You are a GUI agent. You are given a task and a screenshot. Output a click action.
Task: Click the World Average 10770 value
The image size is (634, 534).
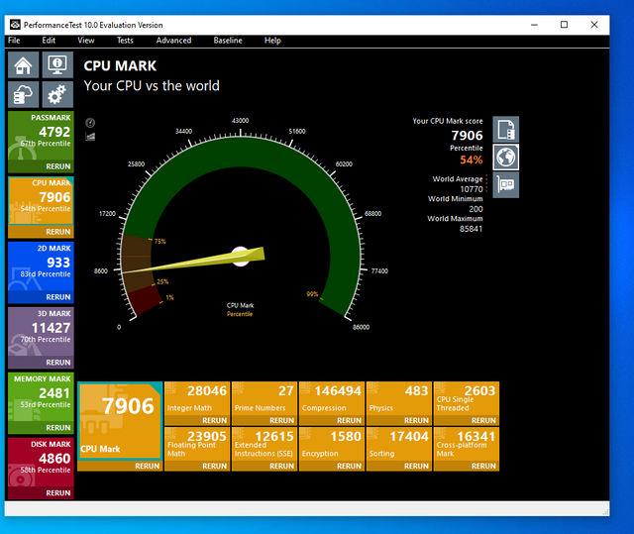point(472,189)
